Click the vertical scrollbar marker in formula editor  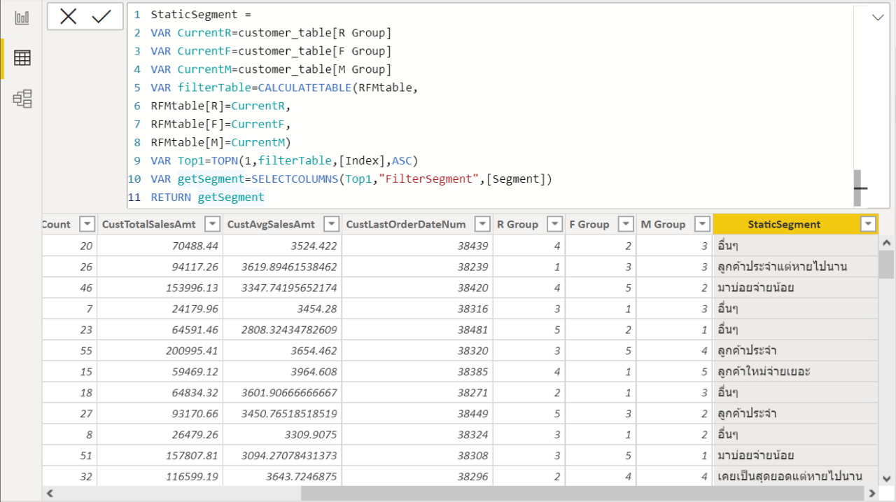[858, 188]
